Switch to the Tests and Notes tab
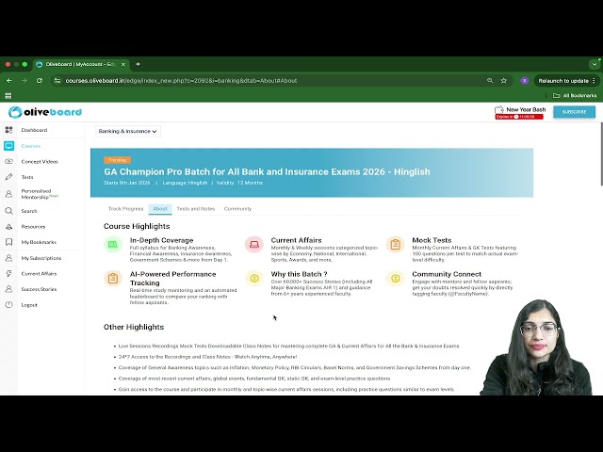603x452 pixels. (195, 208)
